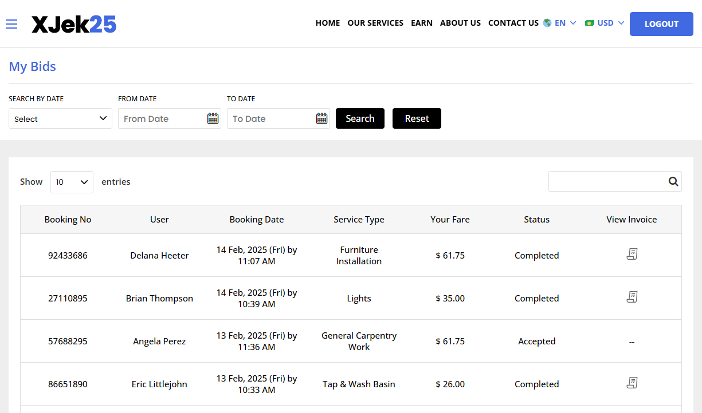This screenshot has height=413, width=702.
Task: View invoice for Brian Thompson booking
Action: click(x=632, y=297)
